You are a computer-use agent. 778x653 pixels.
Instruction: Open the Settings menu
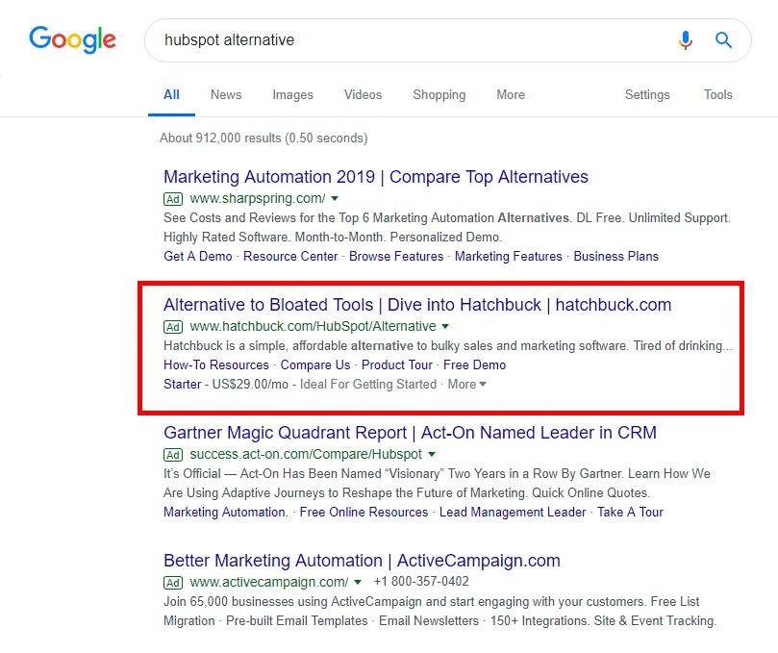(647, 95)
